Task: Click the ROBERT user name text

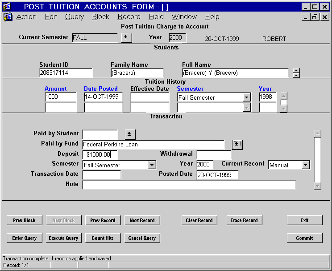Action: (x=274, y=39)
